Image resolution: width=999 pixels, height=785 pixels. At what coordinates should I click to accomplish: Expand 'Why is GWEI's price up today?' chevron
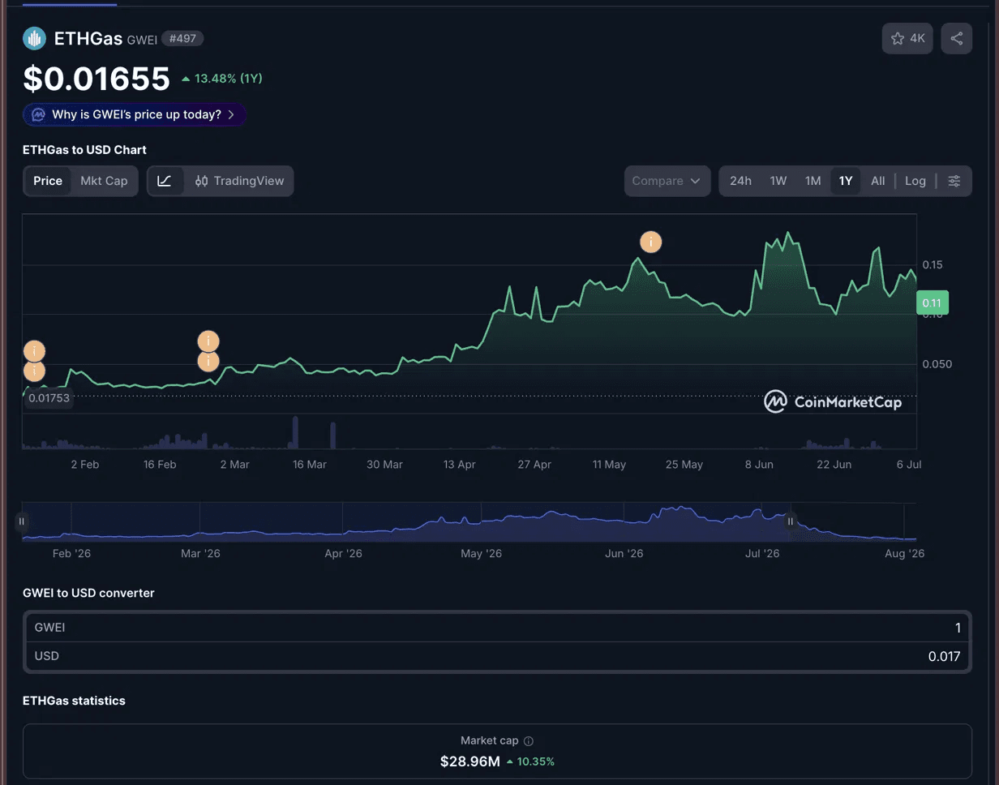(231, 114)
